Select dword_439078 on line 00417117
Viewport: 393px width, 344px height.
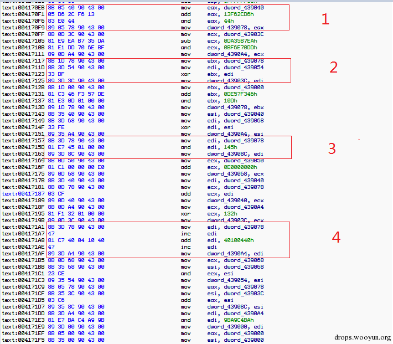[x=244, y=61]
